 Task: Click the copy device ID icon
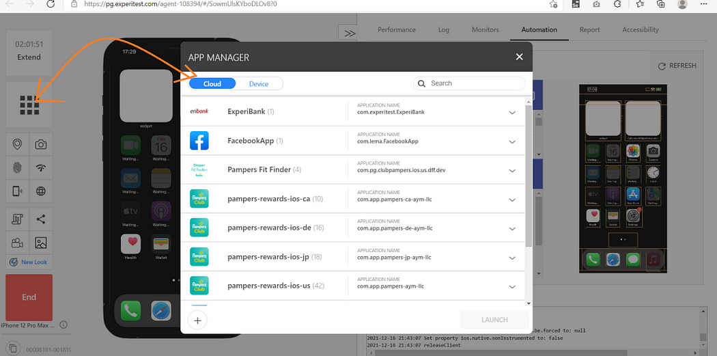point(14,347)
